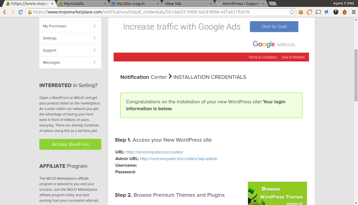The width and height of the screenshot is (358, 205).
Task: Open the My Purchases sidebar item
Action: point(70,26)
